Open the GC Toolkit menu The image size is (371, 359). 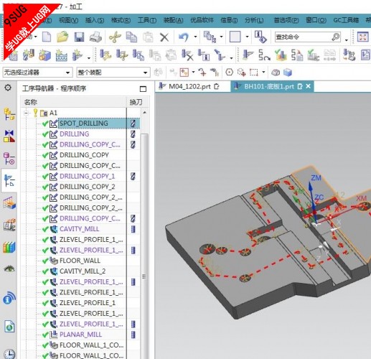(x=346, y=20)
